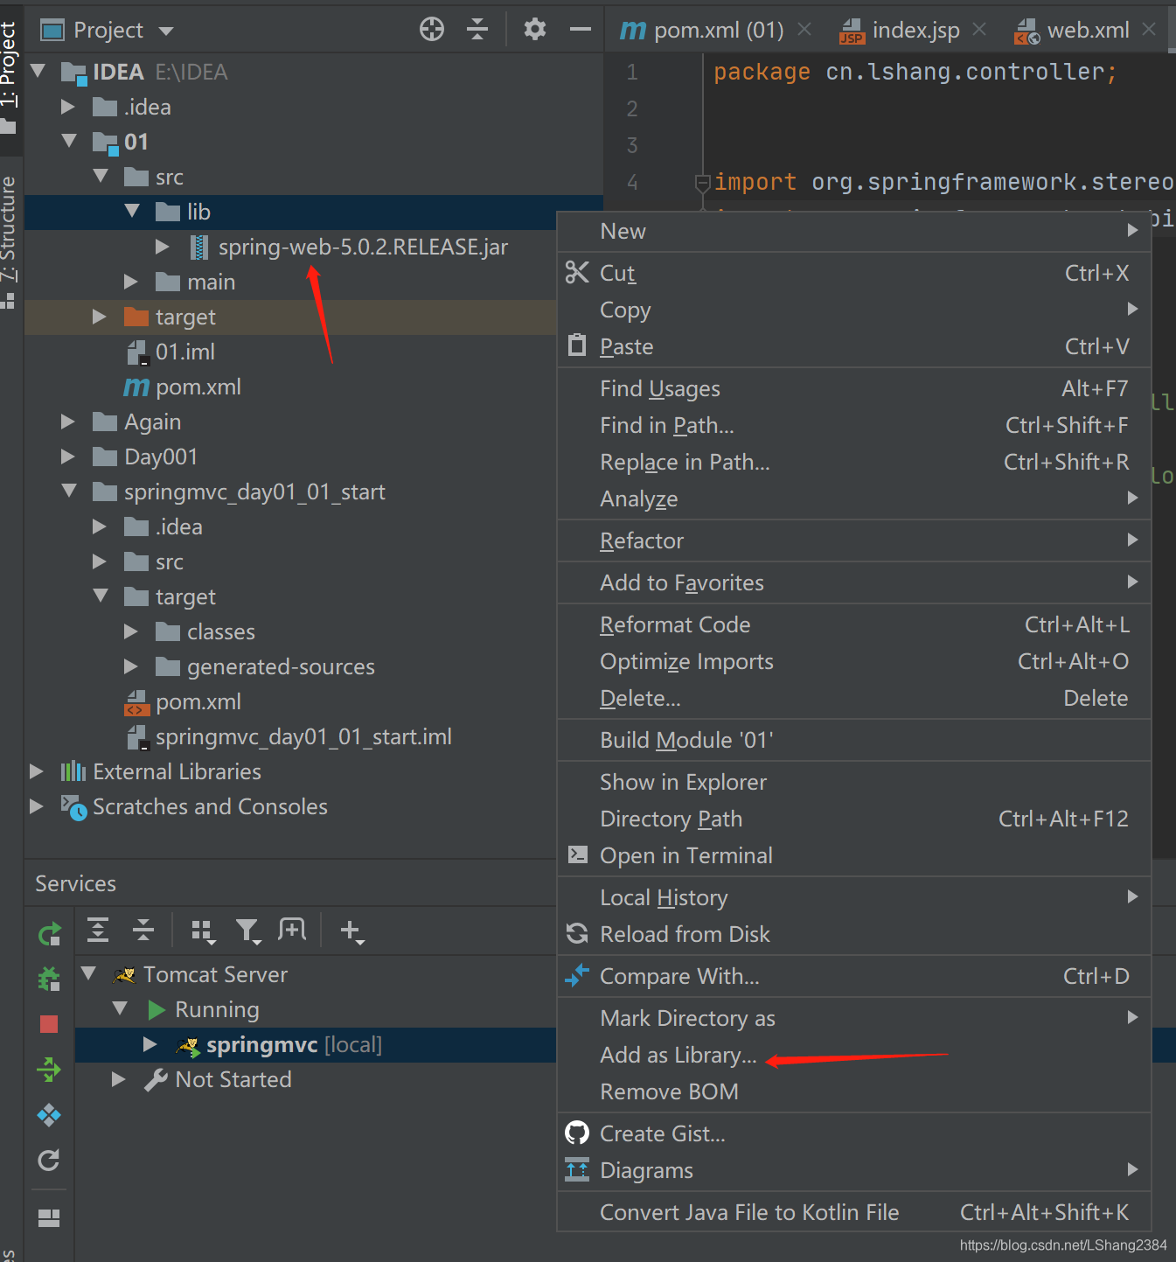Image resolution: width=1176 pixels, height=1262 pixels.
Task: Click the collapse all icon in Project toolbar
Action: pos(477,29)
